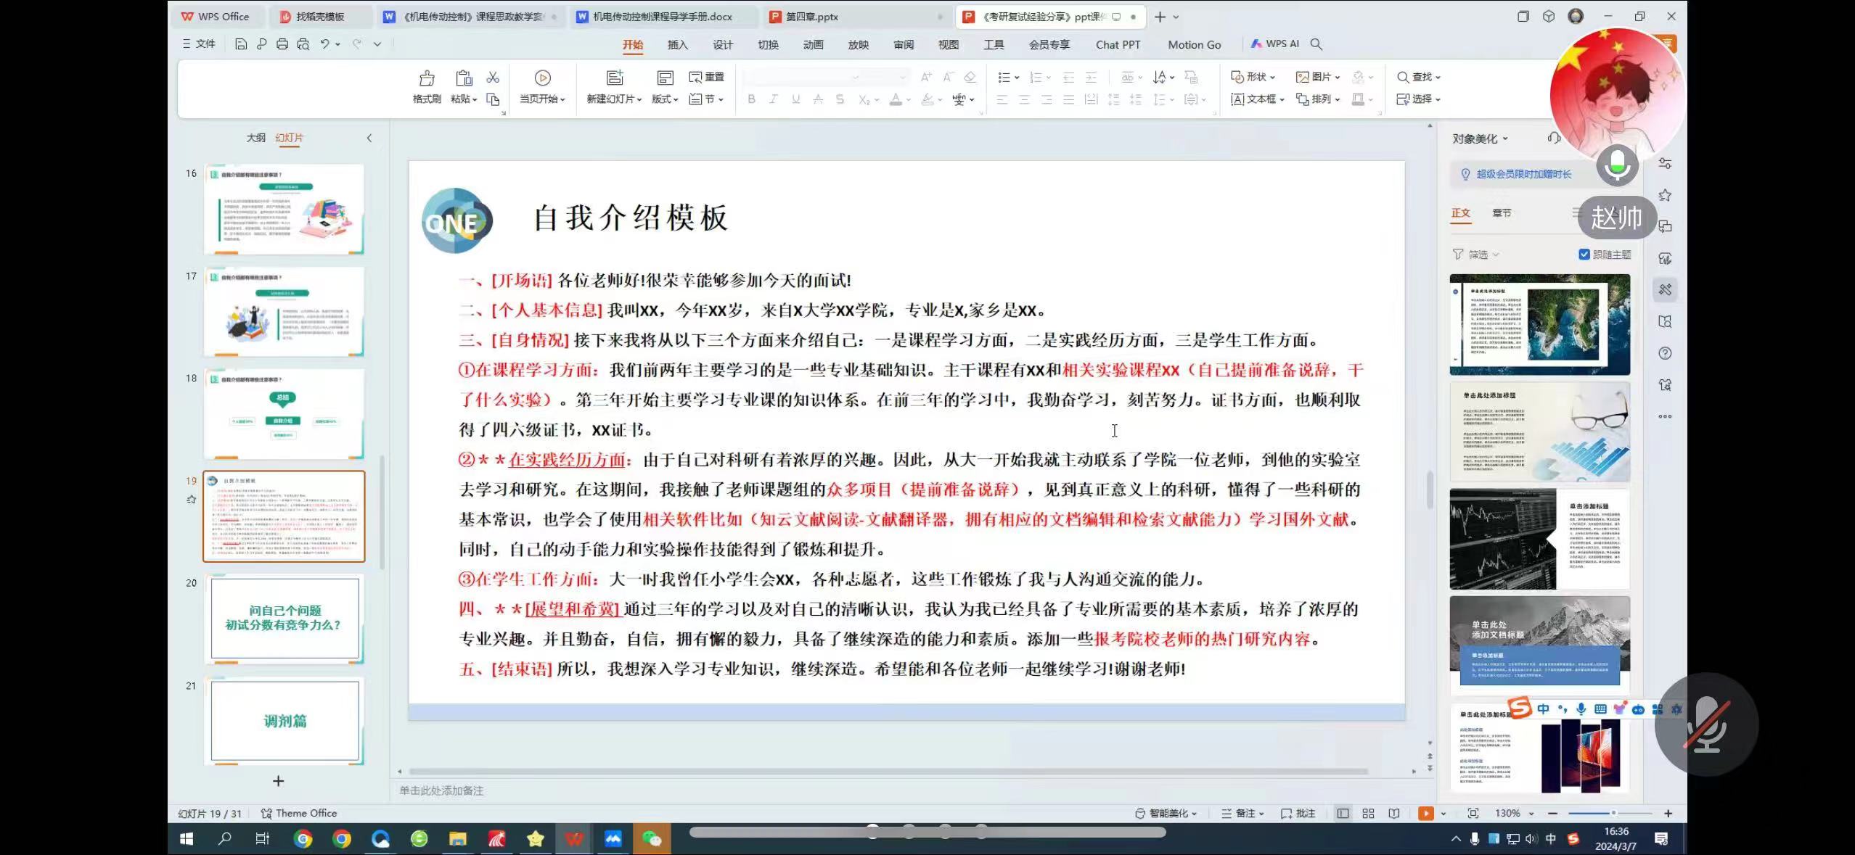Expand the 筛选 filter dropdown
This screenshot has height=855, width=1855.
[x=1477, y=255]
